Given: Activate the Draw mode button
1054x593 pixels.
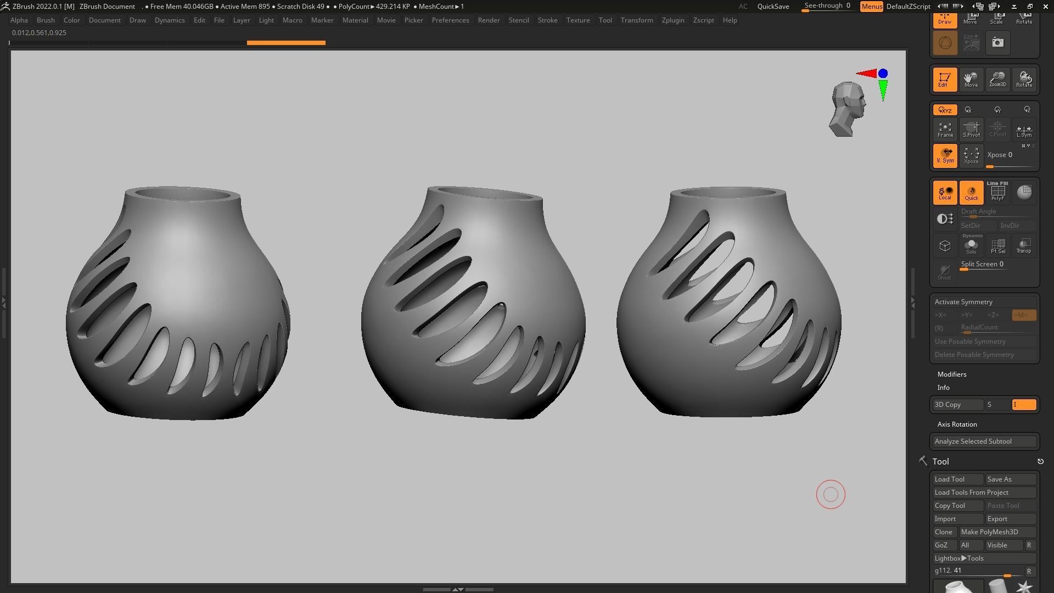Looking at the screenshot, I should click(x=945, y=20).
